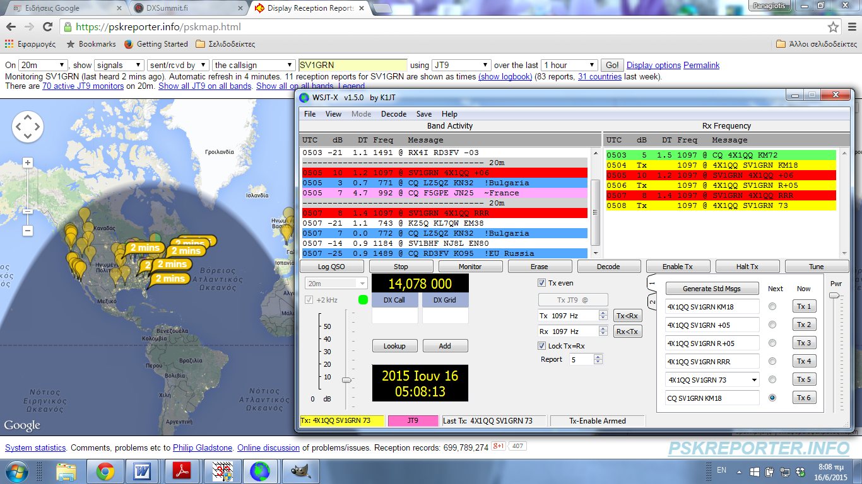Reload the PSK Reporter page
Screen dimensions: 862x484
tap(47, 27)
